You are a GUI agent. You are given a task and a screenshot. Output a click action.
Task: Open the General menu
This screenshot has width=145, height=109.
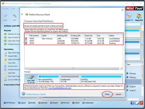[5, 8]
